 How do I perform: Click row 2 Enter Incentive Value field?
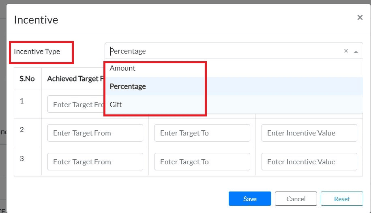click(x=309, y=133)
